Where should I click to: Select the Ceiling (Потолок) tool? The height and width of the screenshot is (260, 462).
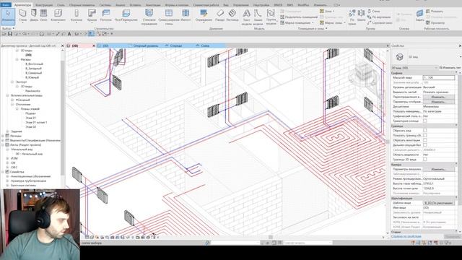point(106,15)
